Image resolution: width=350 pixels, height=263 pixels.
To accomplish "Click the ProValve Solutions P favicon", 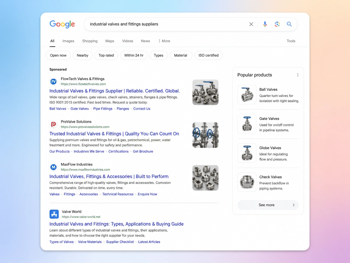I will (x=53, y=124).
